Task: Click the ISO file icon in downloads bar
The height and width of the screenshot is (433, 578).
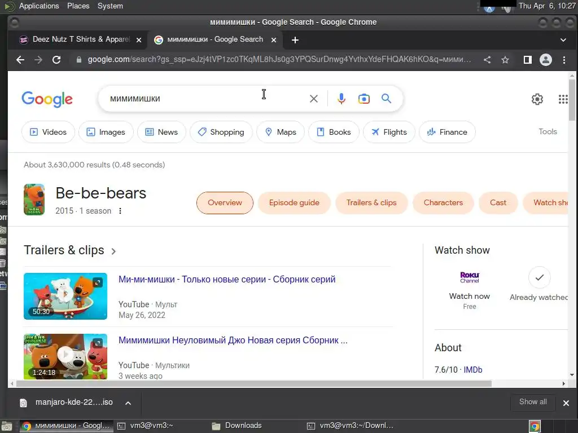Action: (x=23, y=403)
